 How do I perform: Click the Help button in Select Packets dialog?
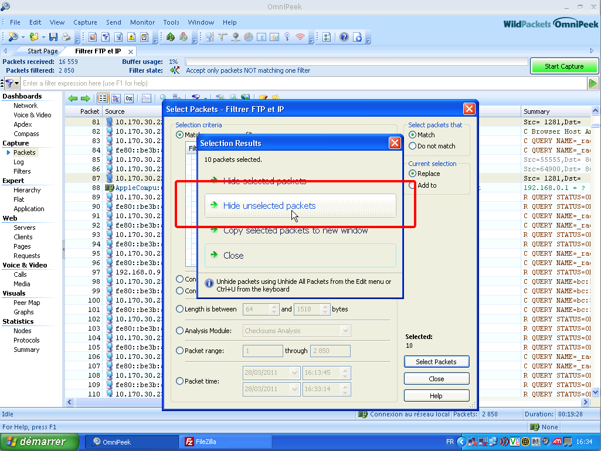click(x=436, y=396)
